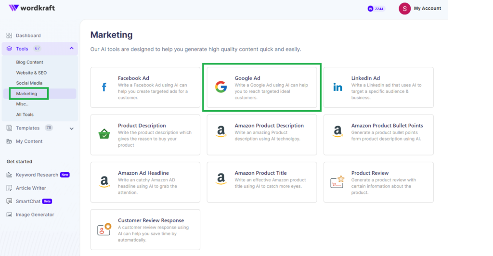Expand the Templates section chevron
The height and width of the screenshot is (256, 493).
coord(71,128)
